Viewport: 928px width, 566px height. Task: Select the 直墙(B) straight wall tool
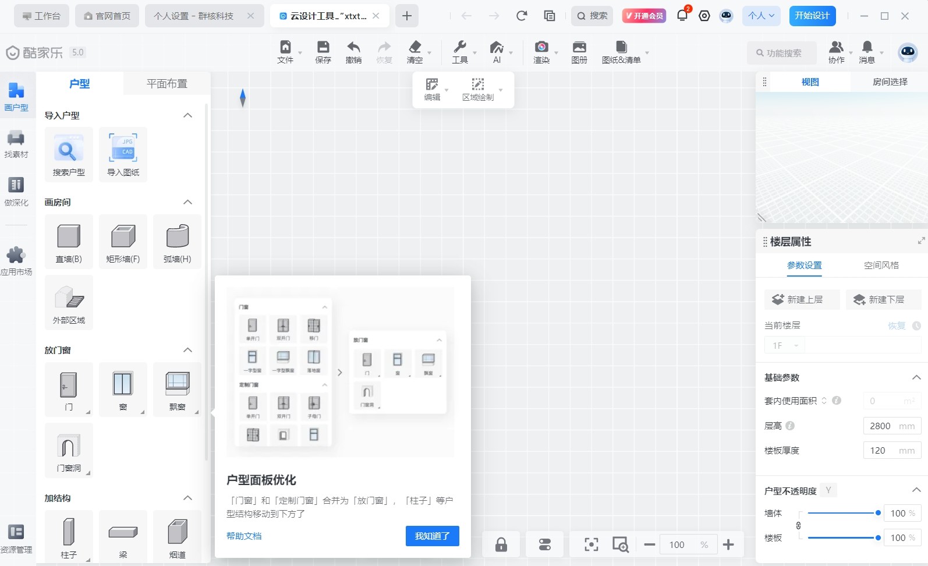pyautogui.click(x=69, y=242)
